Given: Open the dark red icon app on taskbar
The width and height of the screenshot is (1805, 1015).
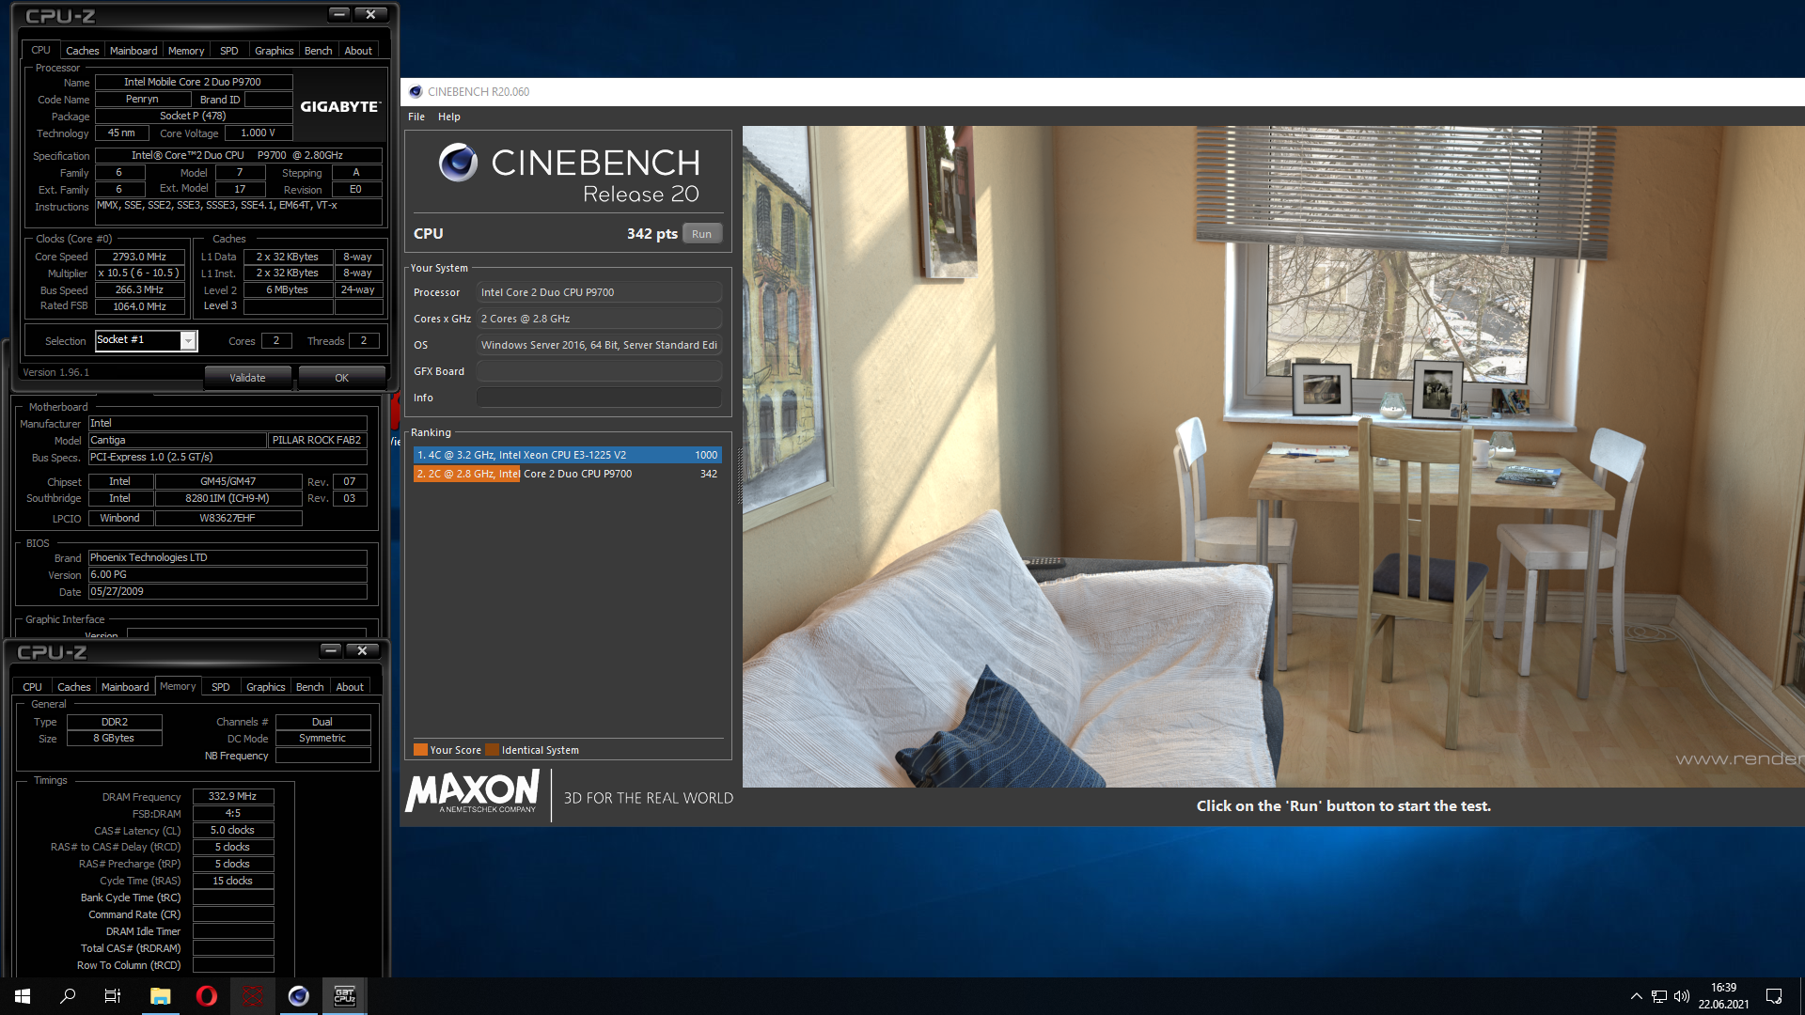Looking at the screenshot, I should [252, 996].
